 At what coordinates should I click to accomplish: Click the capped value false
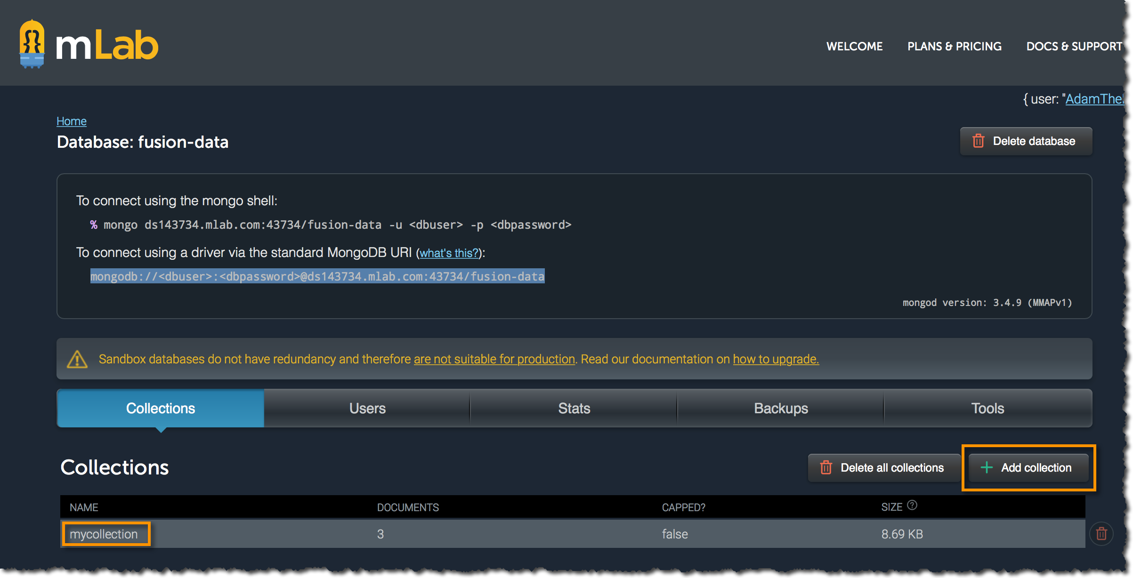675,534
